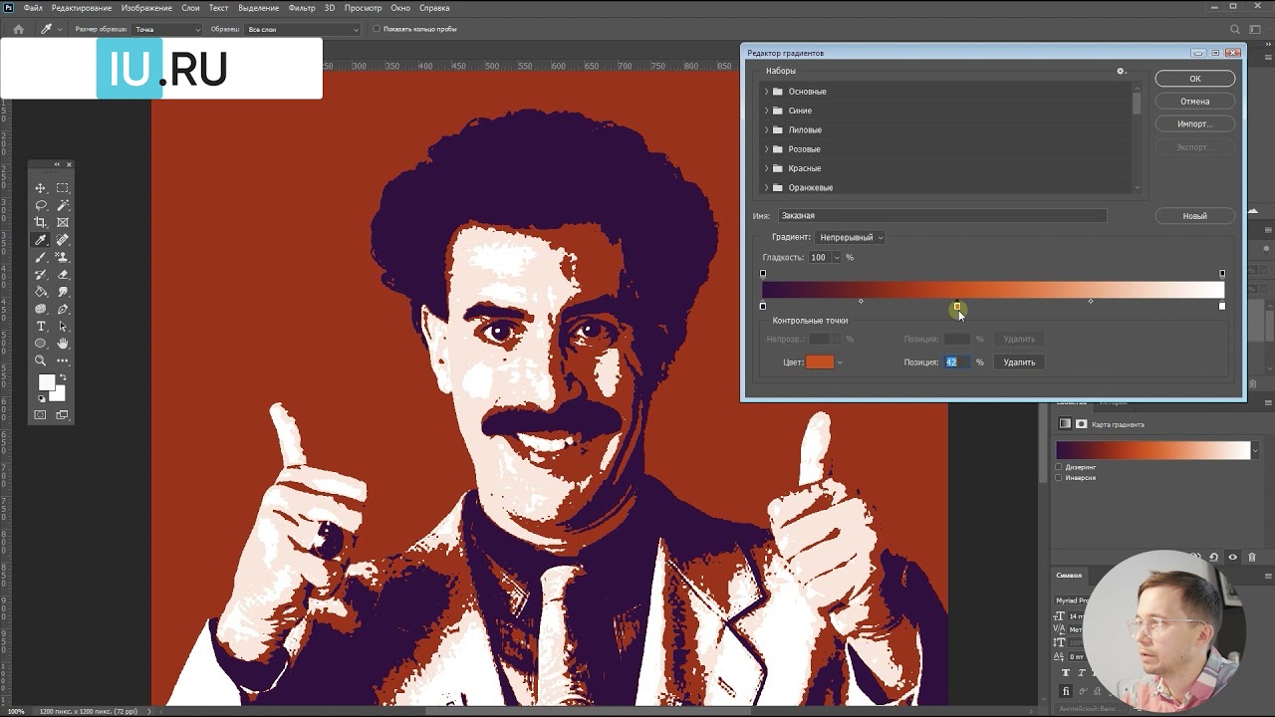Toggle Показать кольцо пробы checkbox
Image resolution: width=1275 pixels, height=717 pixels.
[x=377, y=29]
